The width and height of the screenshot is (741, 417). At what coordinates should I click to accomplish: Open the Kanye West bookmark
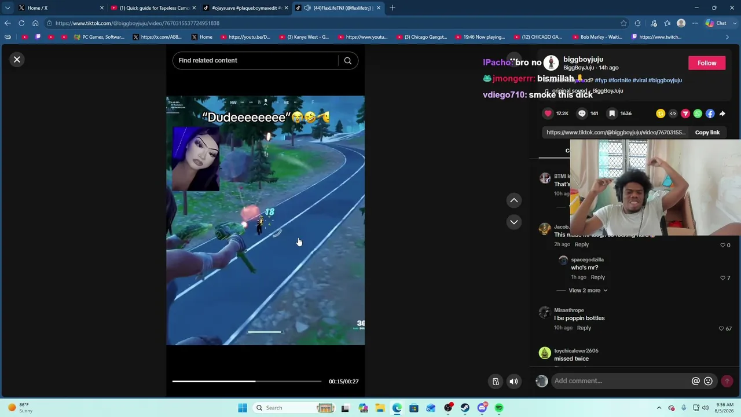tap(304, 37)
